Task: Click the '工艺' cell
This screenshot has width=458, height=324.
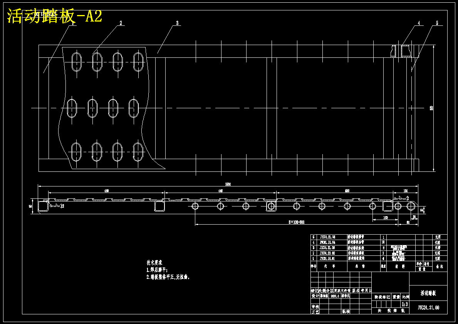Action: pos(315,312)
